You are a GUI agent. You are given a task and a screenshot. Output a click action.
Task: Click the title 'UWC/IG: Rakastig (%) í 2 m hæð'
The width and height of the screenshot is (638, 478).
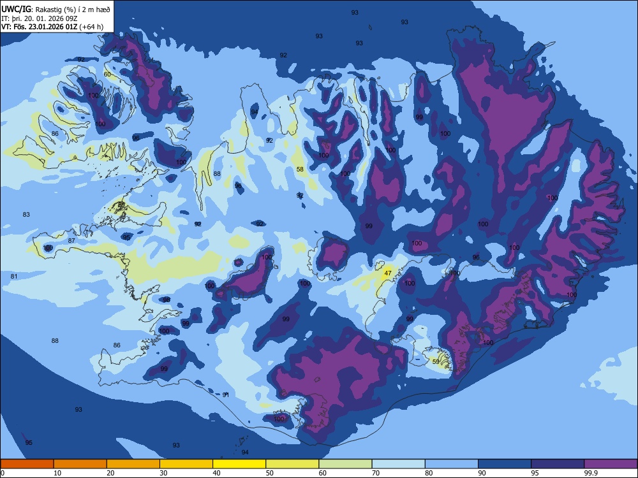click(56, 9)
